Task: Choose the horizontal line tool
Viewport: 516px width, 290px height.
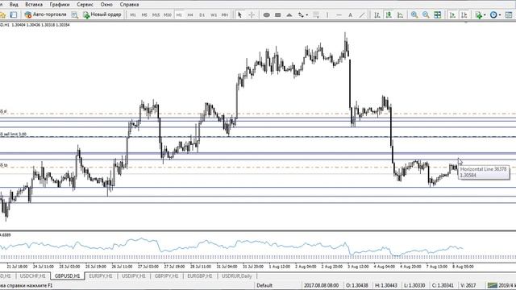Action: pos(339,14)
